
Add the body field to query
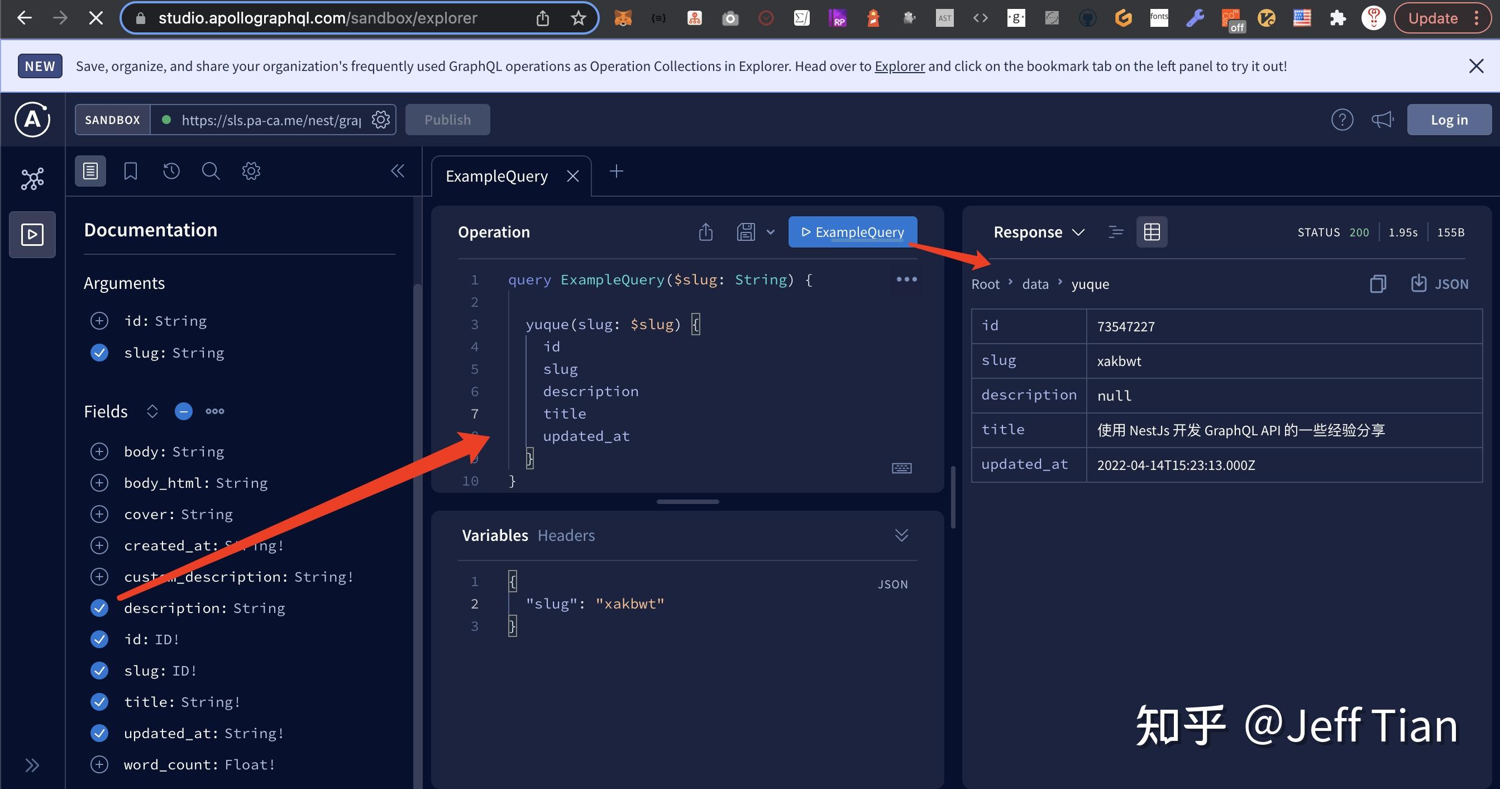[99, 451]
